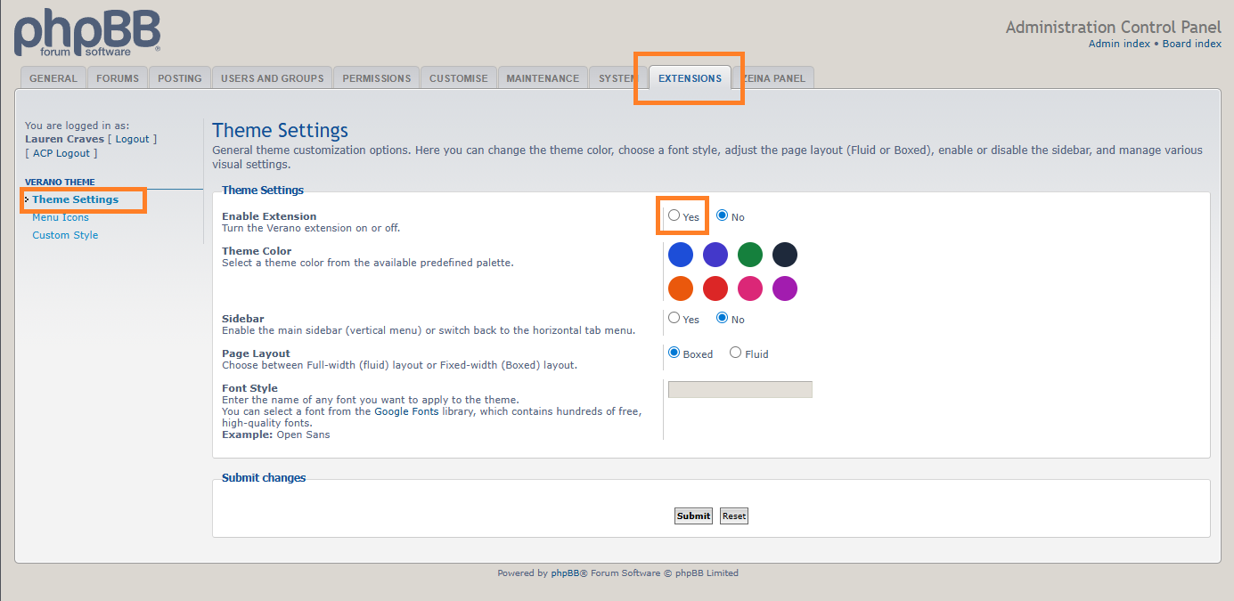Screen dimensions: 1234x601
Task: Pick the orange theme color swatch
Action: pyautogui.click(x=681, y=288)
